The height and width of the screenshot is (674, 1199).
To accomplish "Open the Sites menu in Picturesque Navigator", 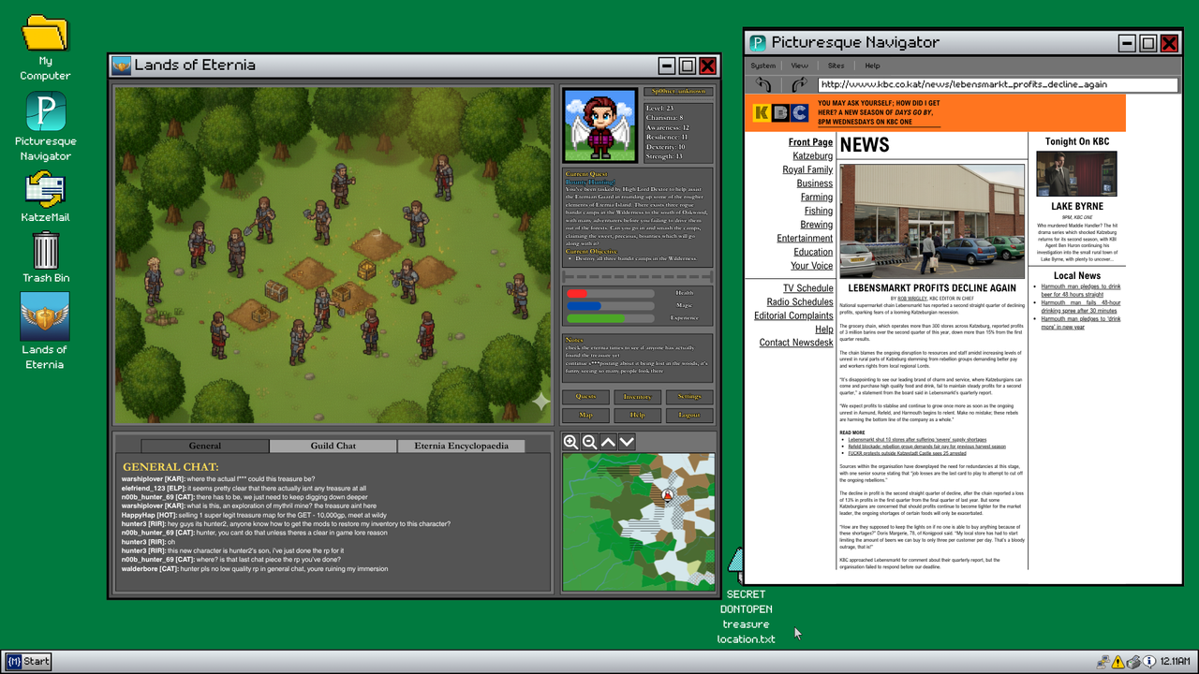I will (x=836, y=66).
